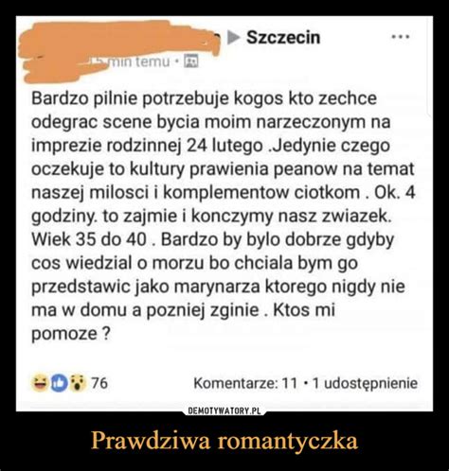Click the post's first line 'Bardzo pilnie'
Screen dimensions: 449x471
coord(84,99)
